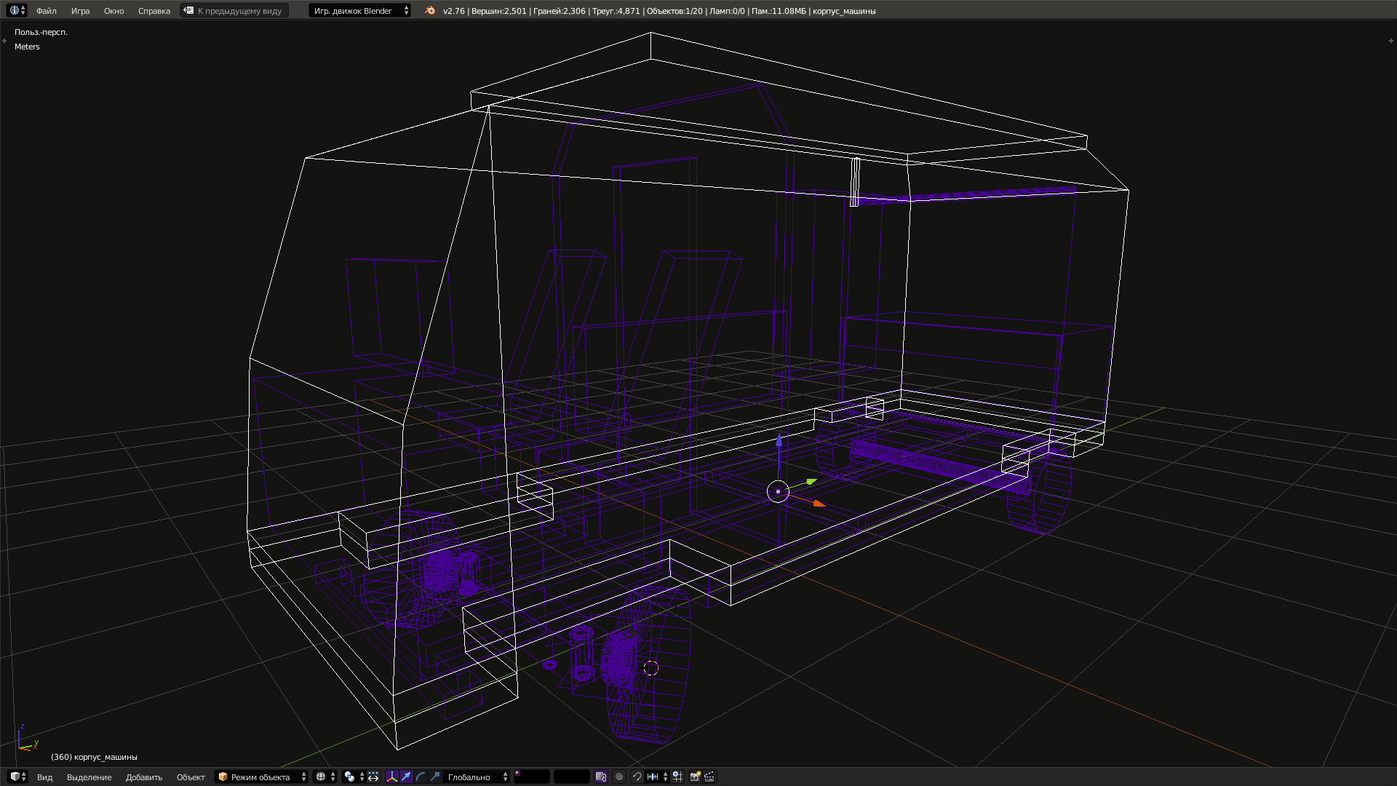Click the OpenGL render animation clapperboard icon

tap(709, 777)
